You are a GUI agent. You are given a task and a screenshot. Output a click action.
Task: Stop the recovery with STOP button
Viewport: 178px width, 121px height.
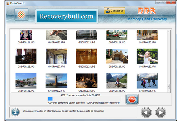tap(132, 99)
